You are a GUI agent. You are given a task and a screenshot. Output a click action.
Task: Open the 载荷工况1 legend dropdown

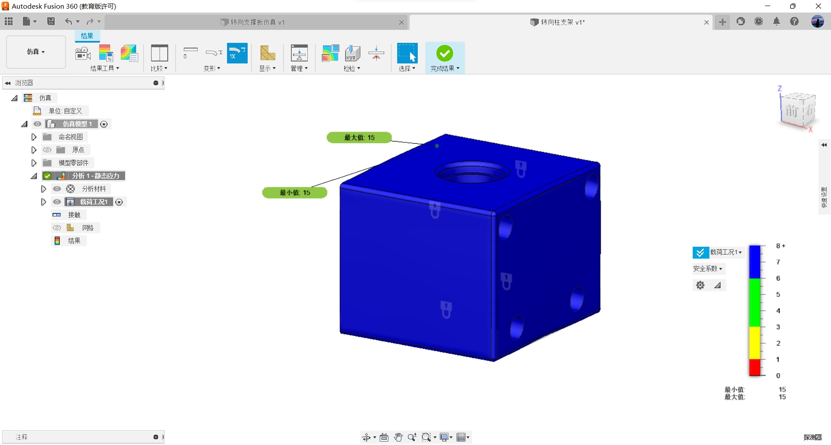click(x=726, y=252)
